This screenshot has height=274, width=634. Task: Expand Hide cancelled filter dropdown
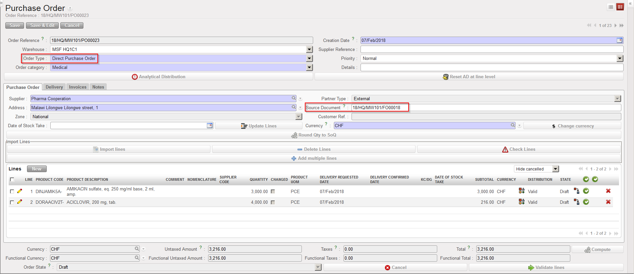555,169
